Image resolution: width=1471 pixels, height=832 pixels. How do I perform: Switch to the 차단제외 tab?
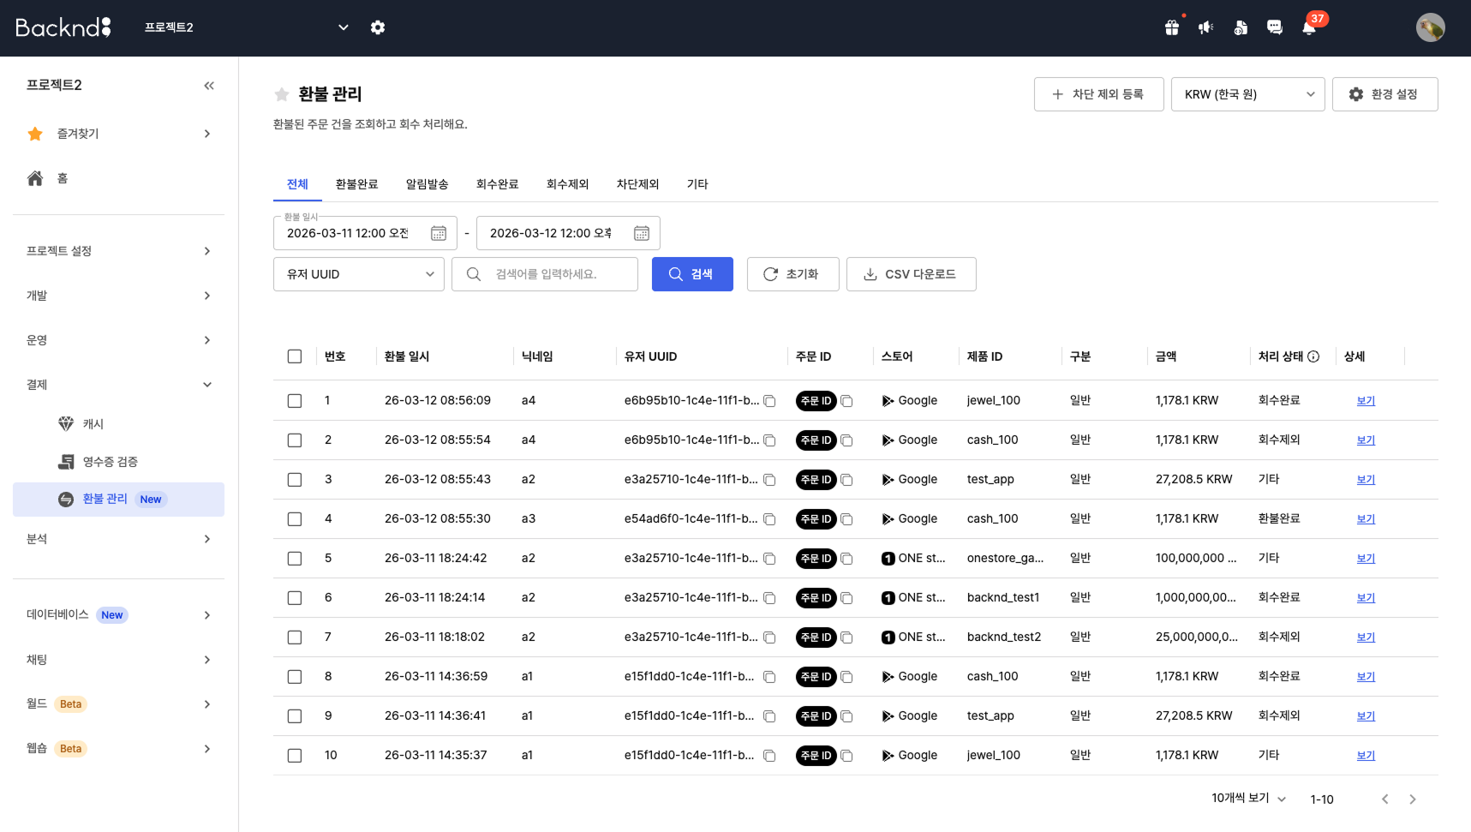pyautogui.click(x=637, y=183)
